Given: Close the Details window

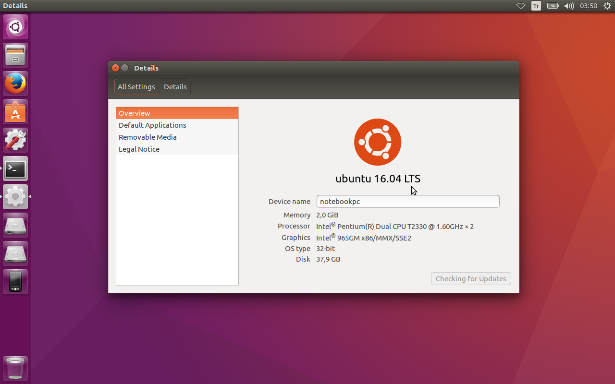Looking at the screenshot, I should [115, 68].
